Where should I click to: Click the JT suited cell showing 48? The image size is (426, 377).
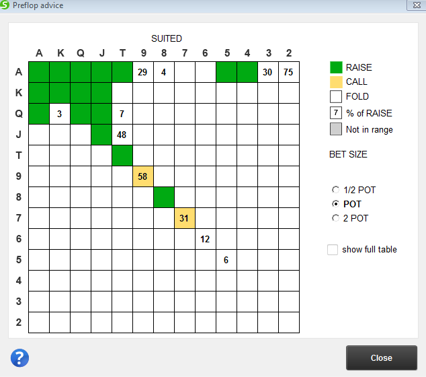(122, 135)
